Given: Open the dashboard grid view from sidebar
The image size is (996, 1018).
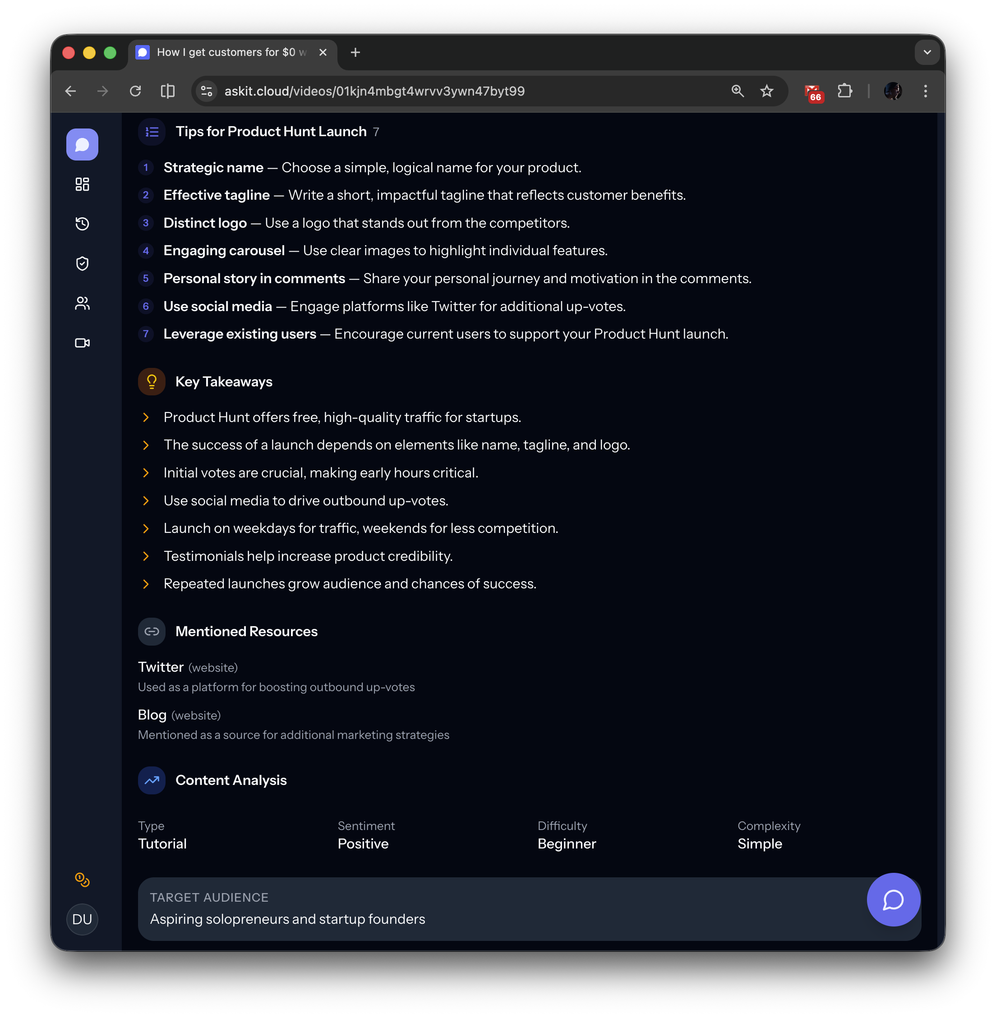Looking at the screenshot, I should coord(82,184).
